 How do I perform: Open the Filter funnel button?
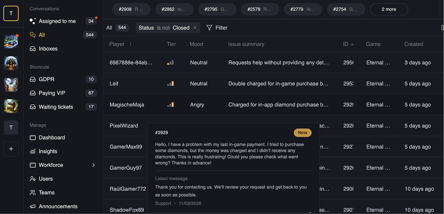point(217,28)
